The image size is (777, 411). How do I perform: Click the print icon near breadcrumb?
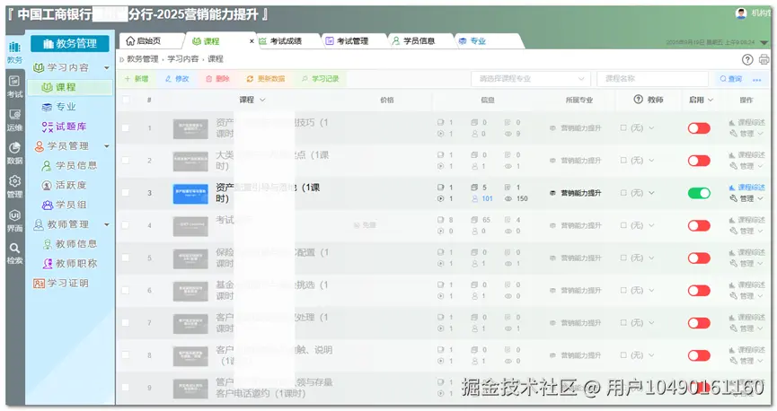[x=764, y=60]
